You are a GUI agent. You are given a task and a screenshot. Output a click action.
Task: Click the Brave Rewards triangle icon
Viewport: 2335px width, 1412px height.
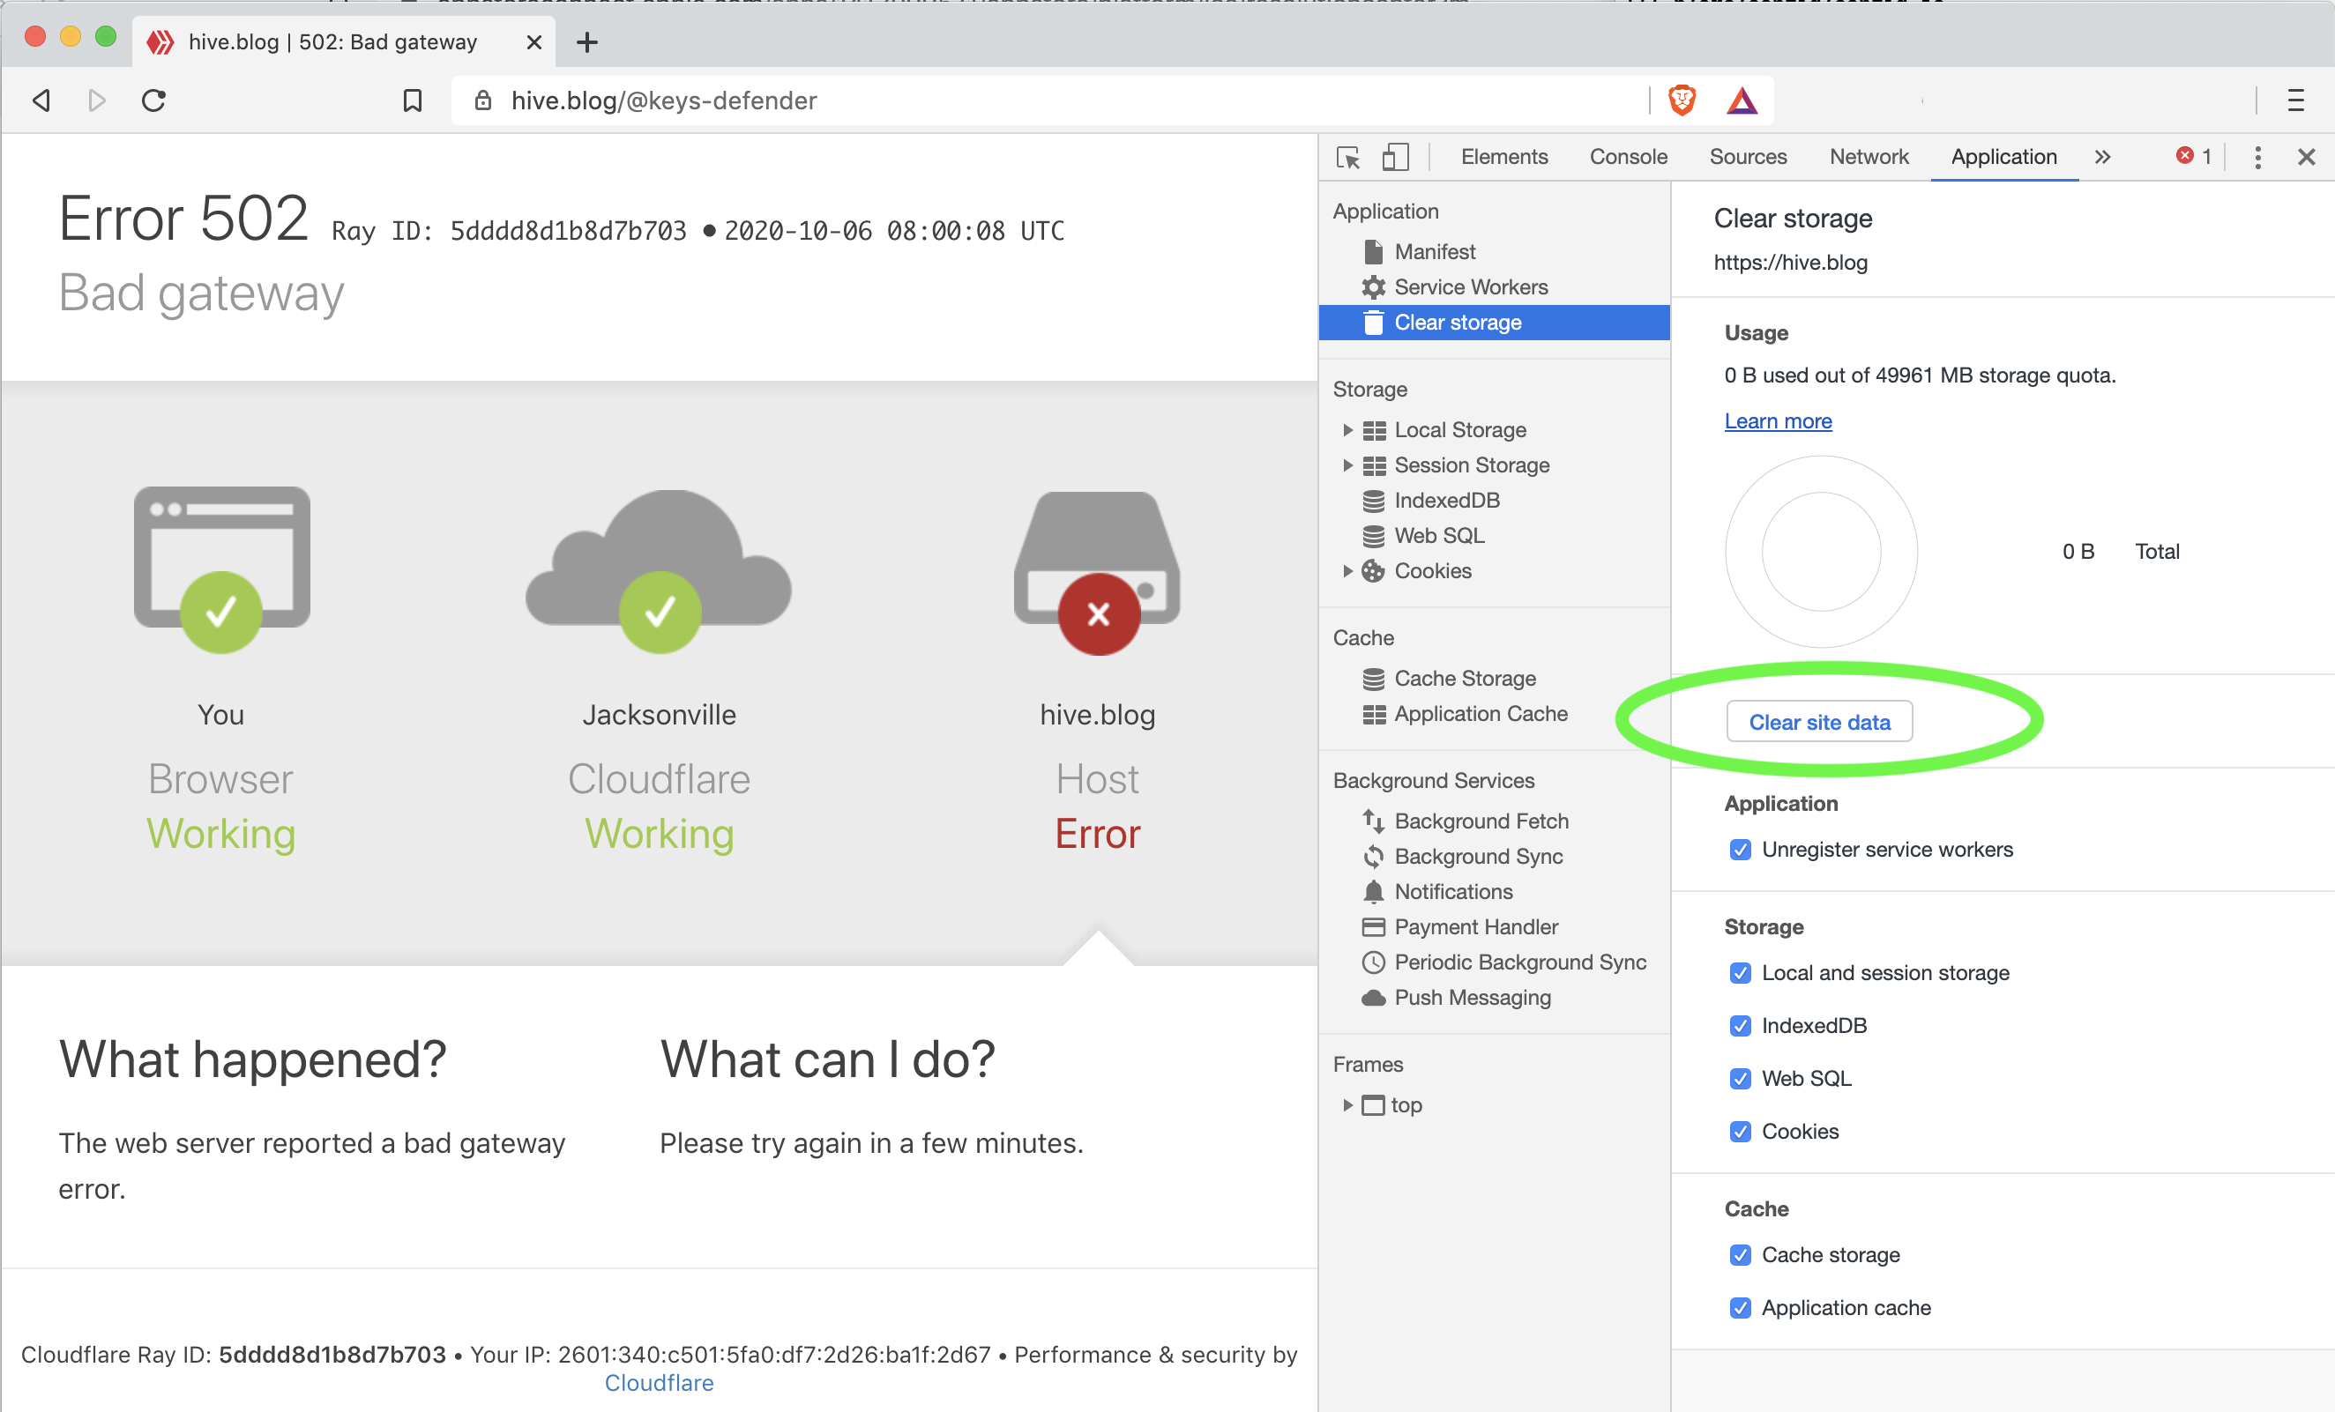tap(1742, 100)
